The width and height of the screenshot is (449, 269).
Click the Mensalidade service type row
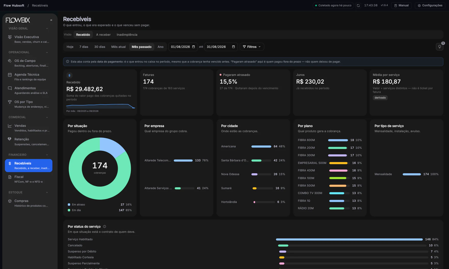coord(406,174)
